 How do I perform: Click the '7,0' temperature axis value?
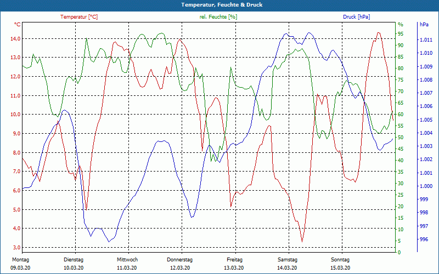pos(16,172)
